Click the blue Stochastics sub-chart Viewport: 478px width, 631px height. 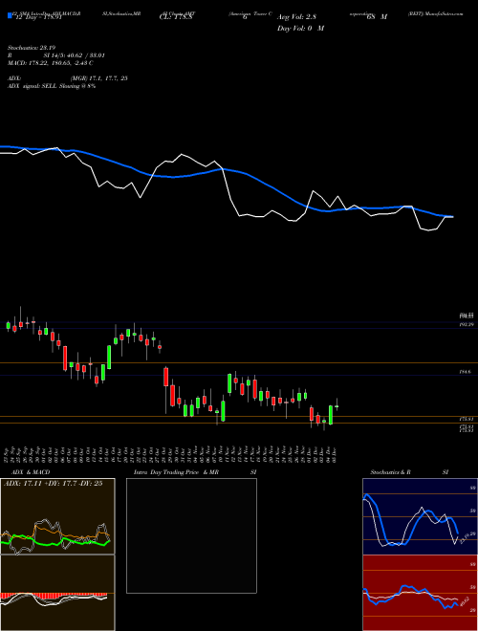point(420,516)
